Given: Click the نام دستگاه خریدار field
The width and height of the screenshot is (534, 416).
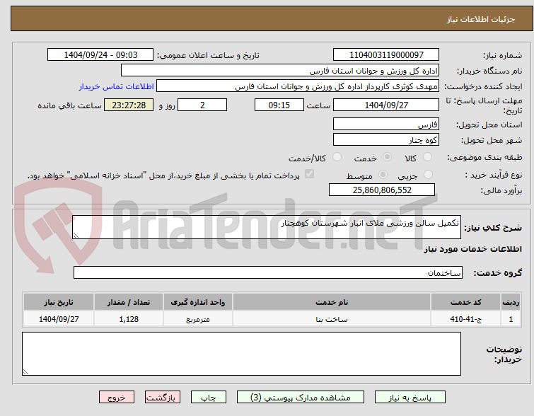Looking at the screenshot, I should tap(280, 71).
